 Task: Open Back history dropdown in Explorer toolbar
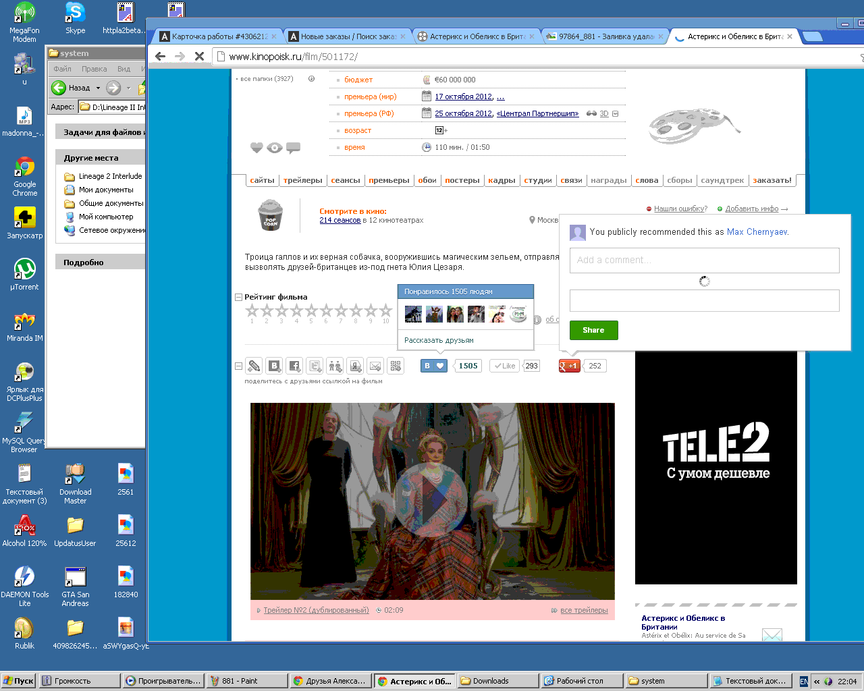point(98,88)
